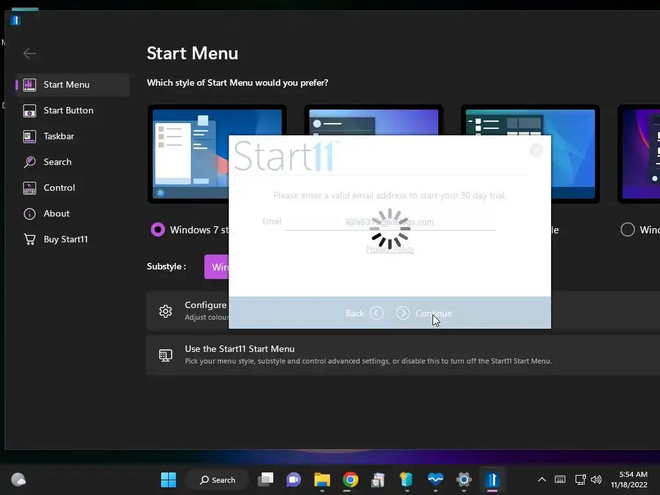The width and height of the screenshot is (660, 495).
Task: Open Task View from the taskbar
Action: (x=266, y=480)
